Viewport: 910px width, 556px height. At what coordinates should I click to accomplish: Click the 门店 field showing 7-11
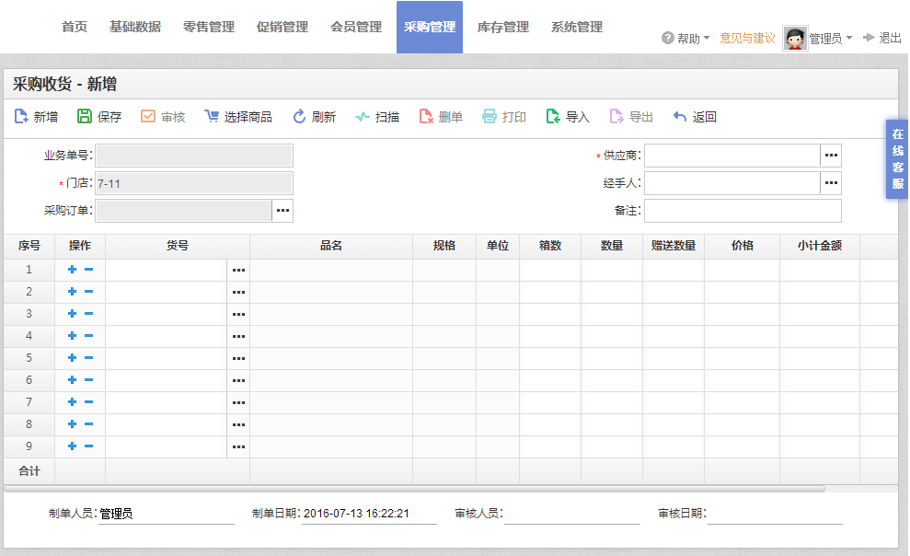pyautogui.click(x=194, y=183)
